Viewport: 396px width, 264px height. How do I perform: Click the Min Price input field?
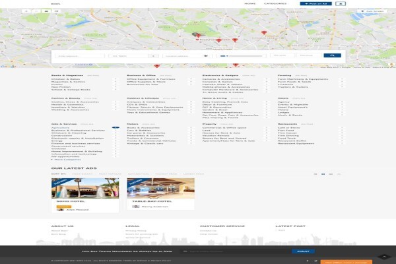pos(282,55)
